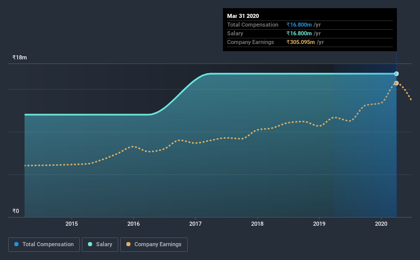
Task: Toggle the Total Compensation legend button
Action: (x=44, y=245)
